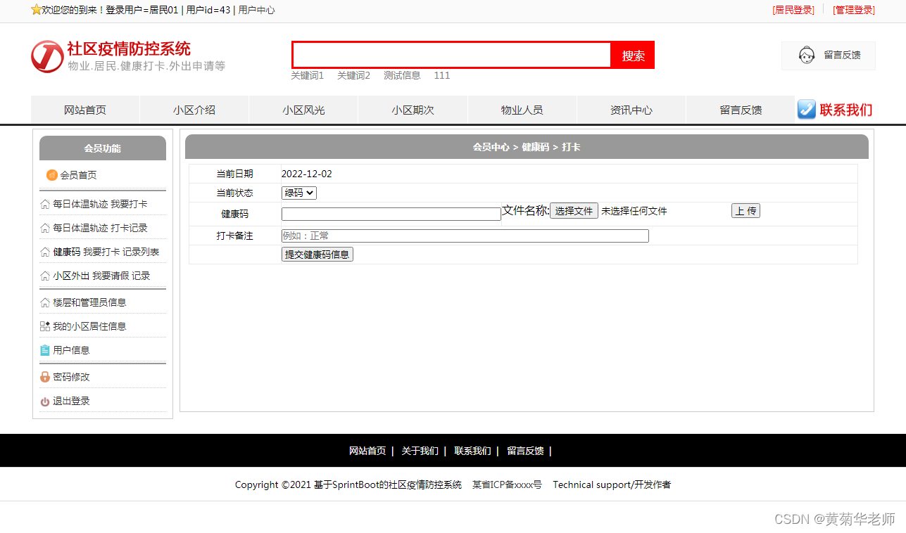Open the 网站首页 navigation tab

(x=85, y=110)
